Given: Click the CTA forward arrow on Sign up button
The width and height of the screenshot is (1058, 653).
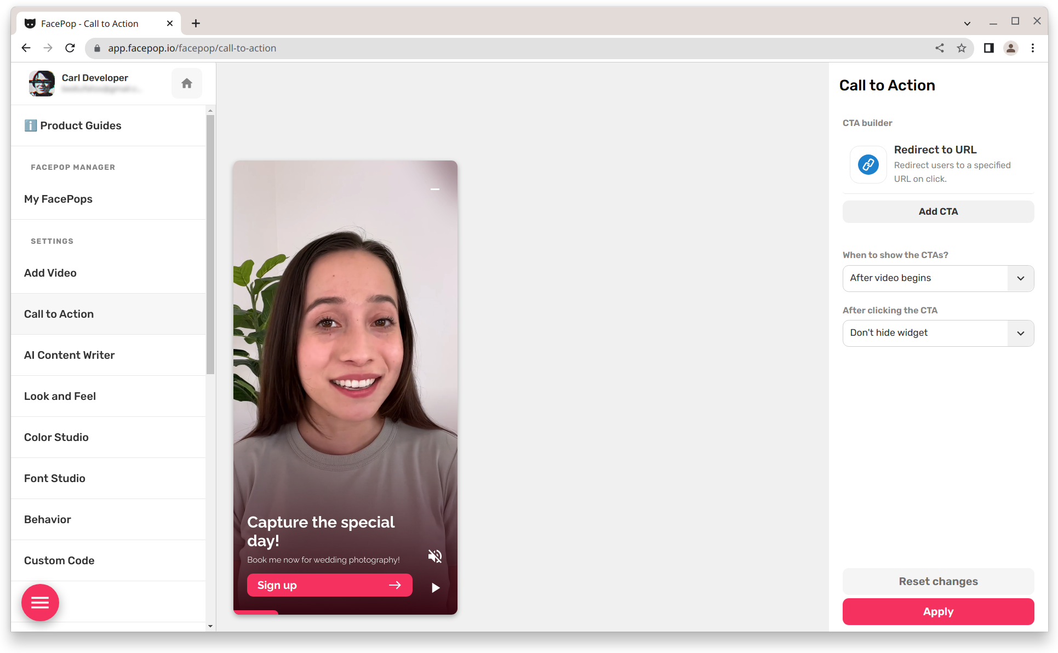Looking at the screenshot, I should click(395, 585).
